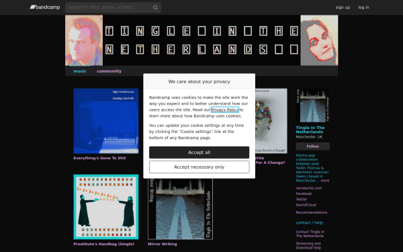
Task: Click the artist thumbnail image in sidebar
Action: [x=312, y=106]
